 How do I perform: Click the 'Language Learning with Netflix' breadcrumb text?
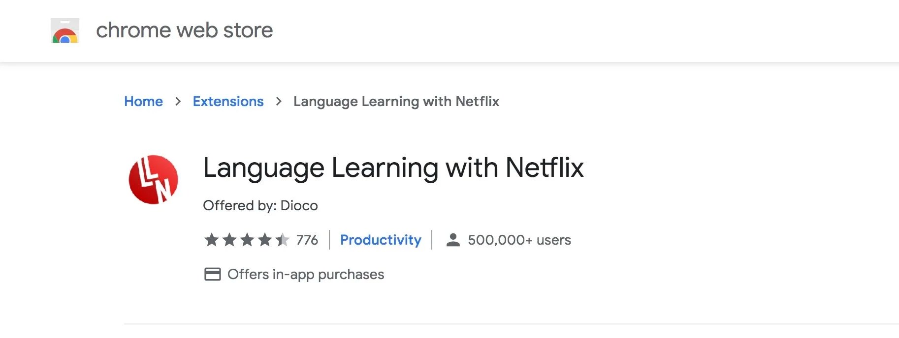pos(396,101)
